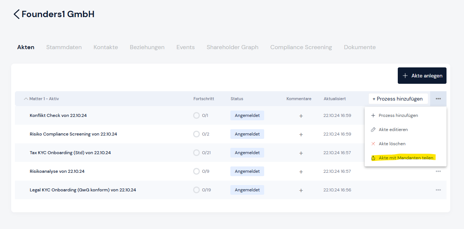Open the three-dot menu for Matter 1
The width and height of the screenshot is (464, 229).
[x=438, y=99]
